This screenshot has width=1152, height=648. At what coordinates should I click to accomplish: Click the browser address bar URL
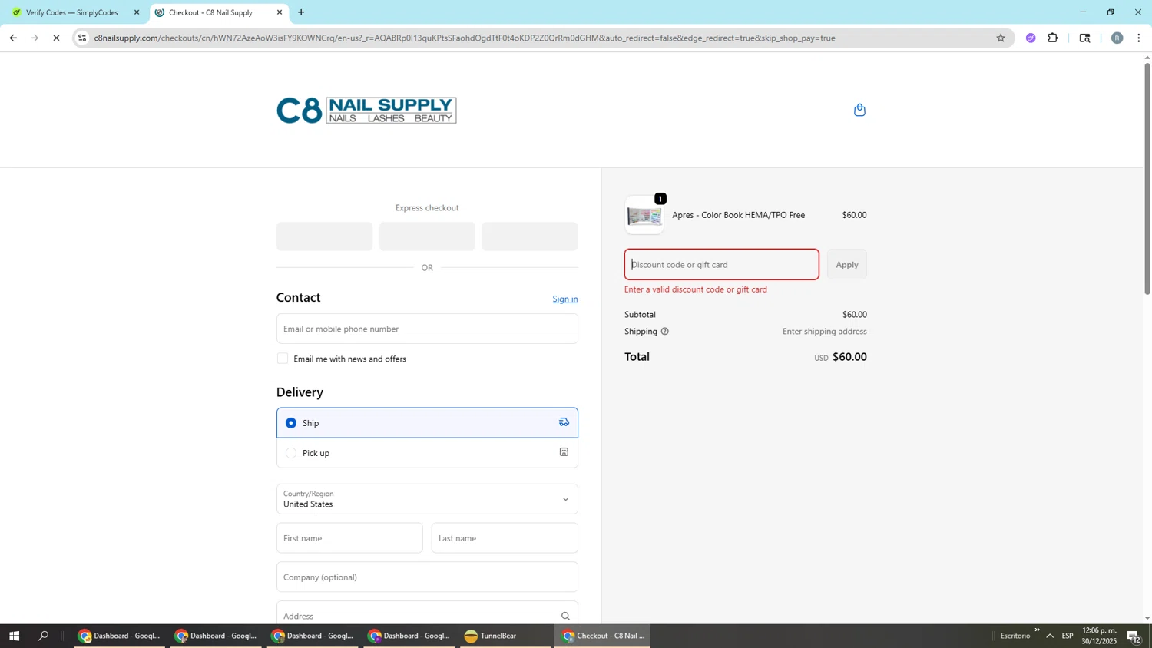pos(465,38)
